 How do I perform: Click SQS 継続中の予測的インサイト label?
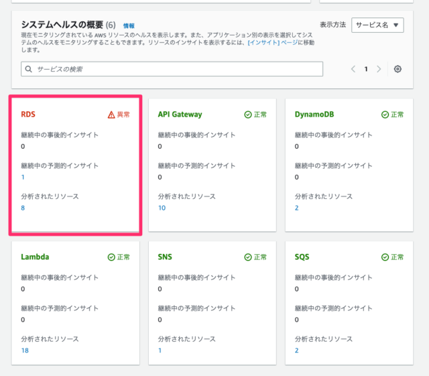[334, 308]
